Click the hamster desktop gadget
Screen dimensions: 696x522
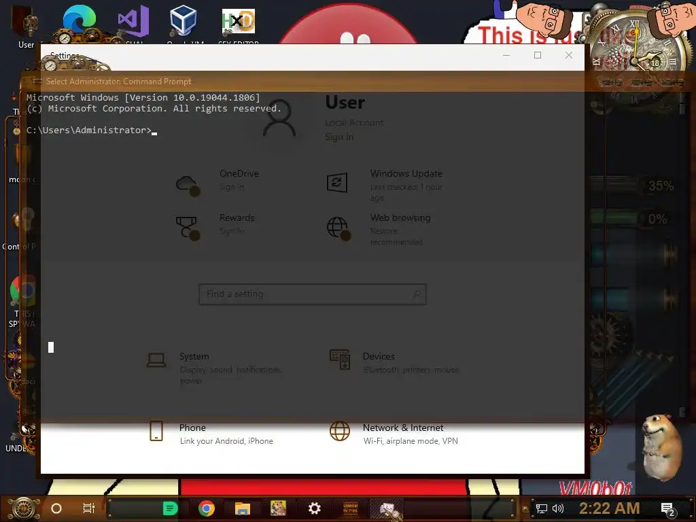tap(661, 447)
